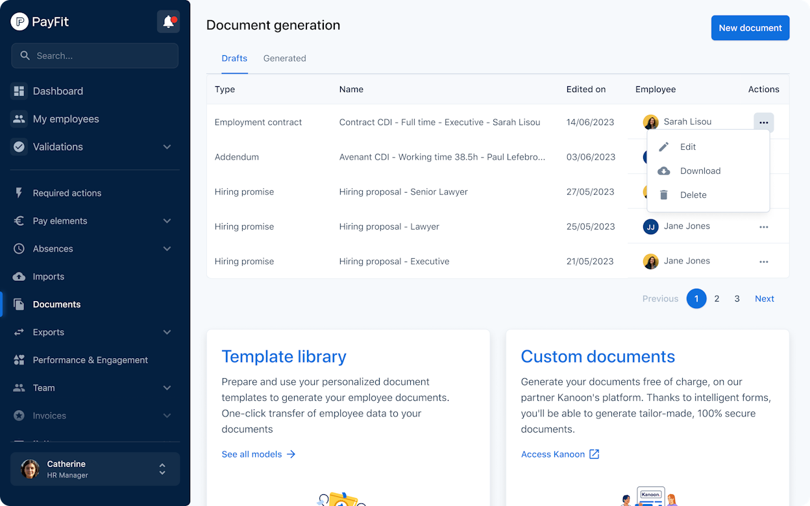Click into the Search field

click(95, 56)
